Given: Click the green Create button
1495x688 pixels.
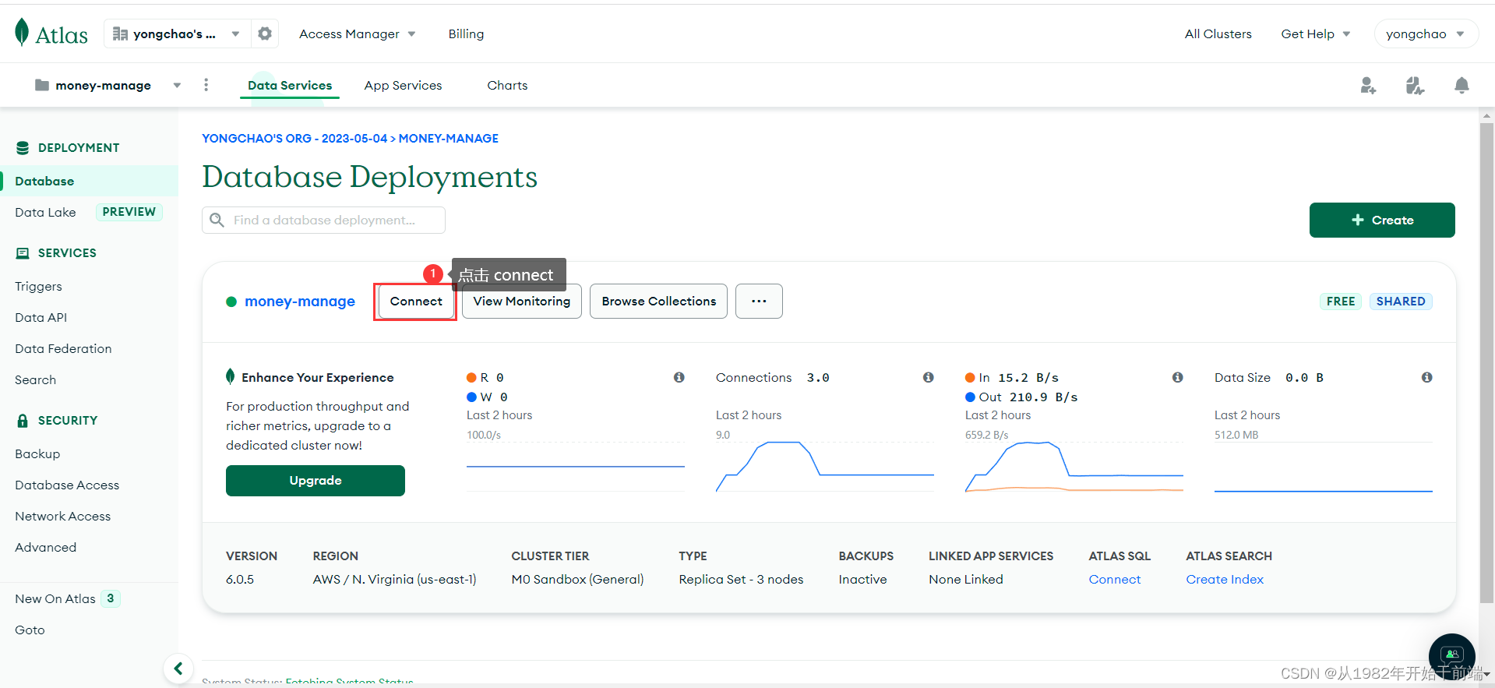Looking at the screenshot, I should [1382, 220].
